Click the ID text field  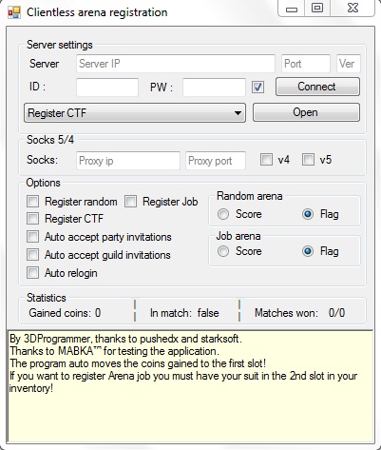107,88
